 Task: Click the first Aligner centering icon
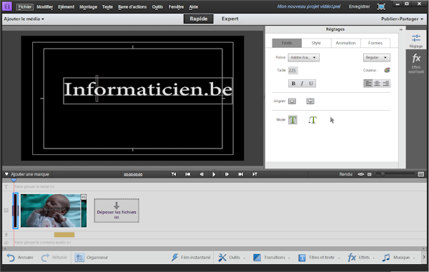coord(292,101)
